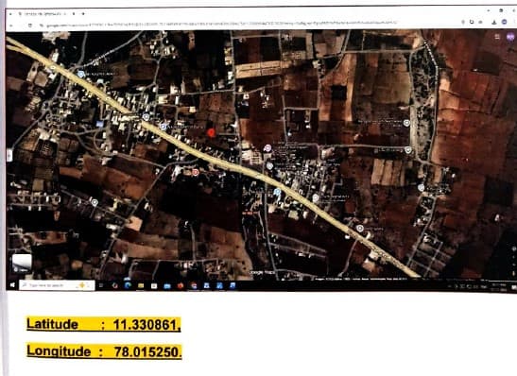The height and width of the screenshot is (376, 517).
Task: Click the browser back arrow
Action: click(11, 26)
